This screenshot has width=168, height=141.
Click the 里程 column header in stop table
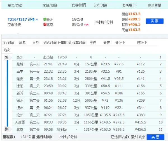click(93, 42)
